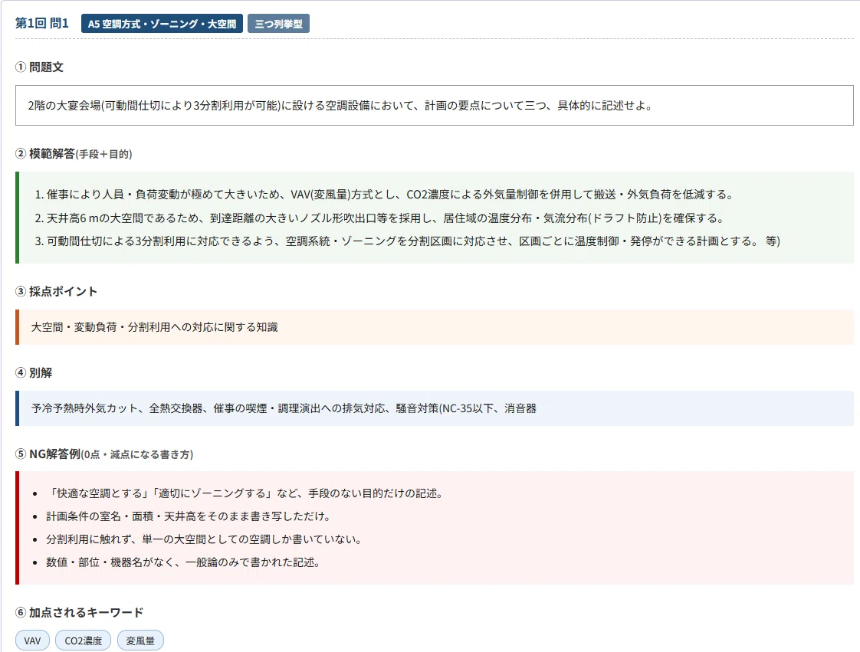Viewport: 860px width, 652px height.
Task: Click the NG example about 分割利用に触れず
Action: click(x=203, y=539)
